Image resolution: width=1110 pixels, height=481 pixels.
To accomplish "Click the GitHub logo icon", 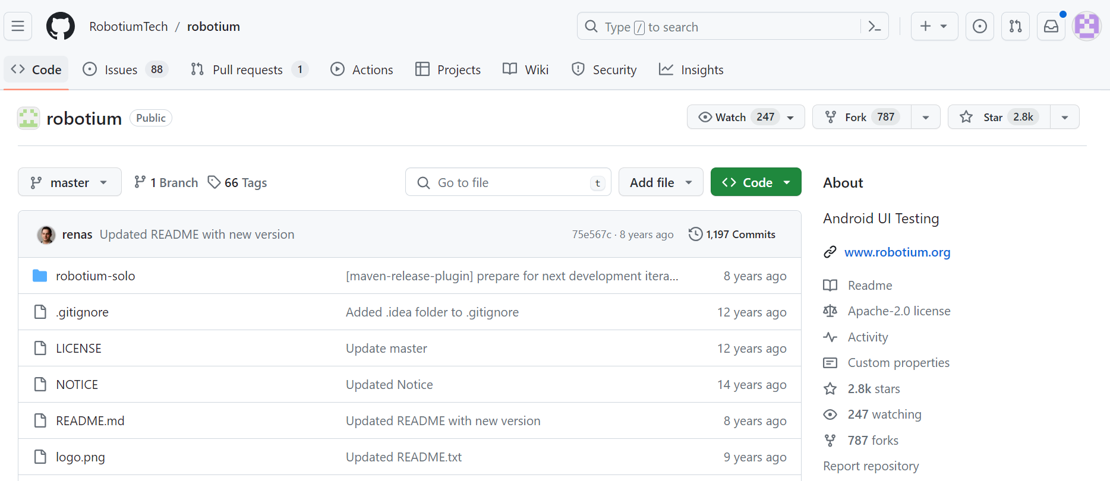I will point(61,26).
